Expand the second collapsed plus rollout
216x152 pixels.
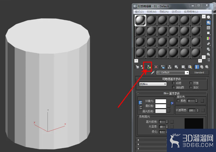(x=138, y=144)
